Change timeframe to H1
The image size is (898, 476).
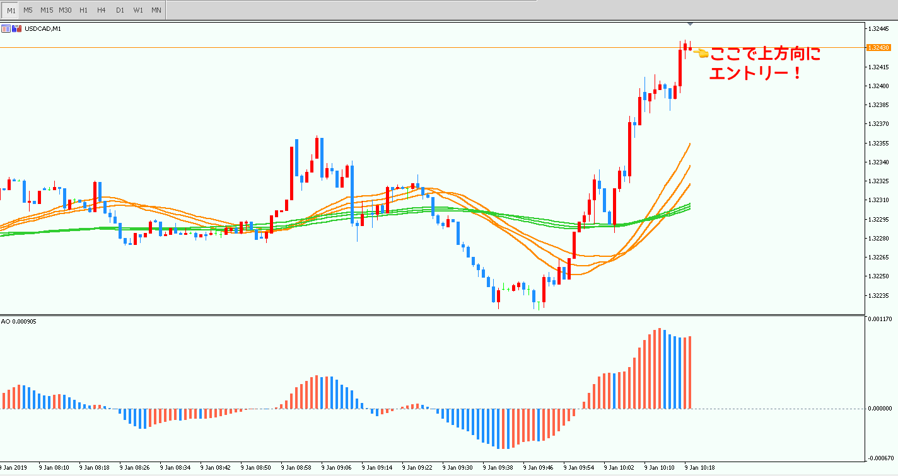pos(83,10)
